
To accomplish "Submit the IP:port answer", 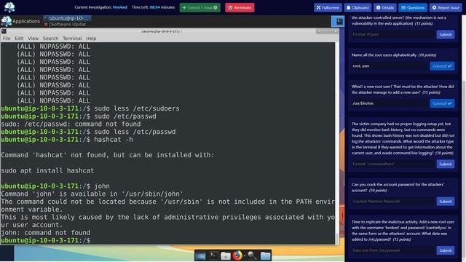I will tap(445, 34).
